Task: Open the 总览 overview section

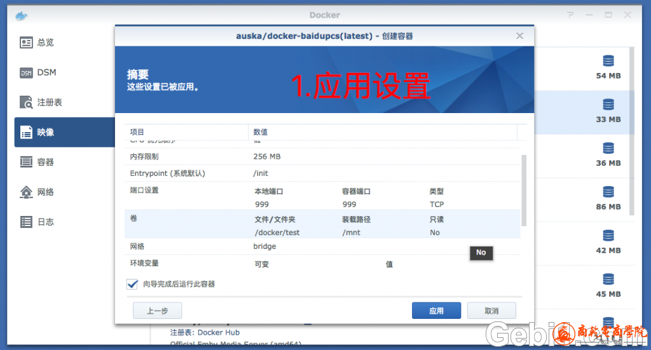Action: pos(64,43)
